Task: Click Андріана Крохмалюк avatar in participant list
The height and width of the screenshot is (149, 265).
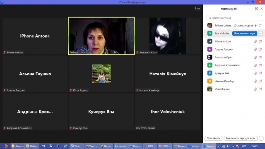Action: coord(210,65)
